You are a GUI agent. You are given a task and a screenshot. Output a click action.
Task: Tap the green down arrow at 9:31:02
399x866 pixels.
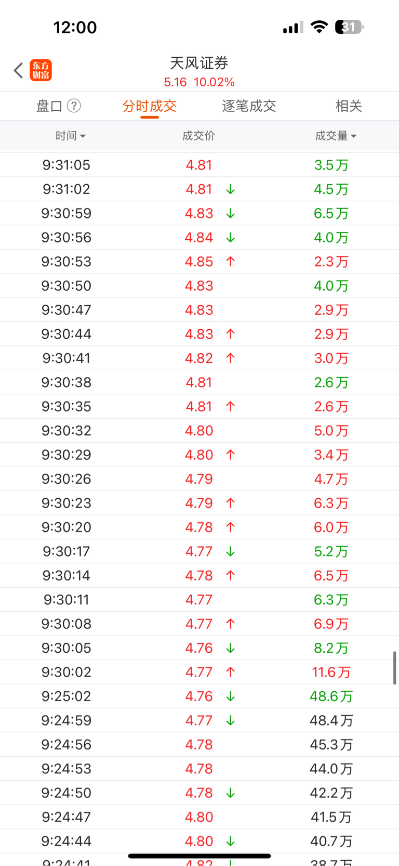(230, 189)
